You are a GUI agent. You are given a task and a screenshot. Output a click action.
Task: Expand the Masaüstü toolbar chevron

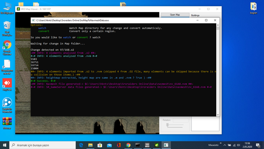tap(221, 143)
